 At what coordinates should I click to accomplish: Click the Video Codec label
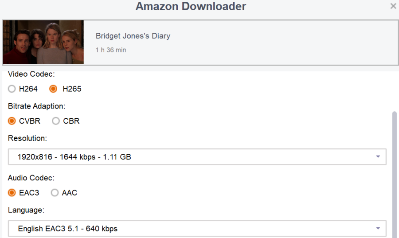(31, 74)
